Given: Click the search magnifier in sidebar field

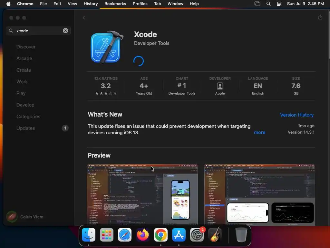Looking at the screenshot, I should tap(11, 31).
